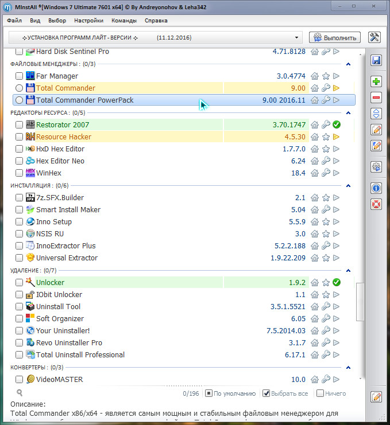
Task: Open the 'Файл' menu
Action: 14,21
